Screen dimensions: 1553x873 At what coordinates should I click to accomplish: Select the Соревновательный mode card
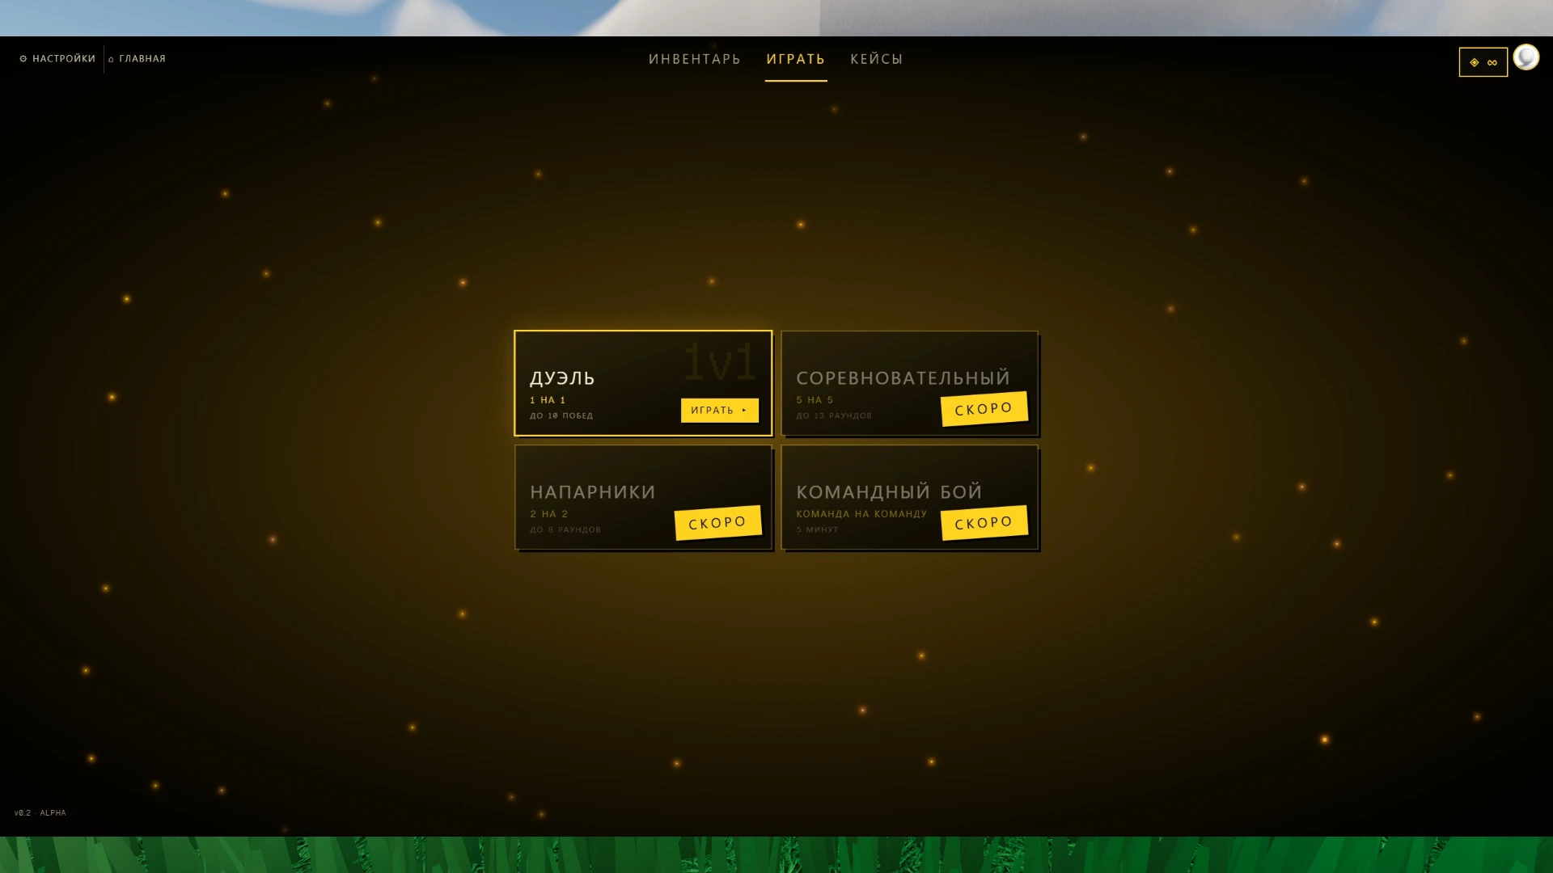pyautogui.click(x=910, y=383)
